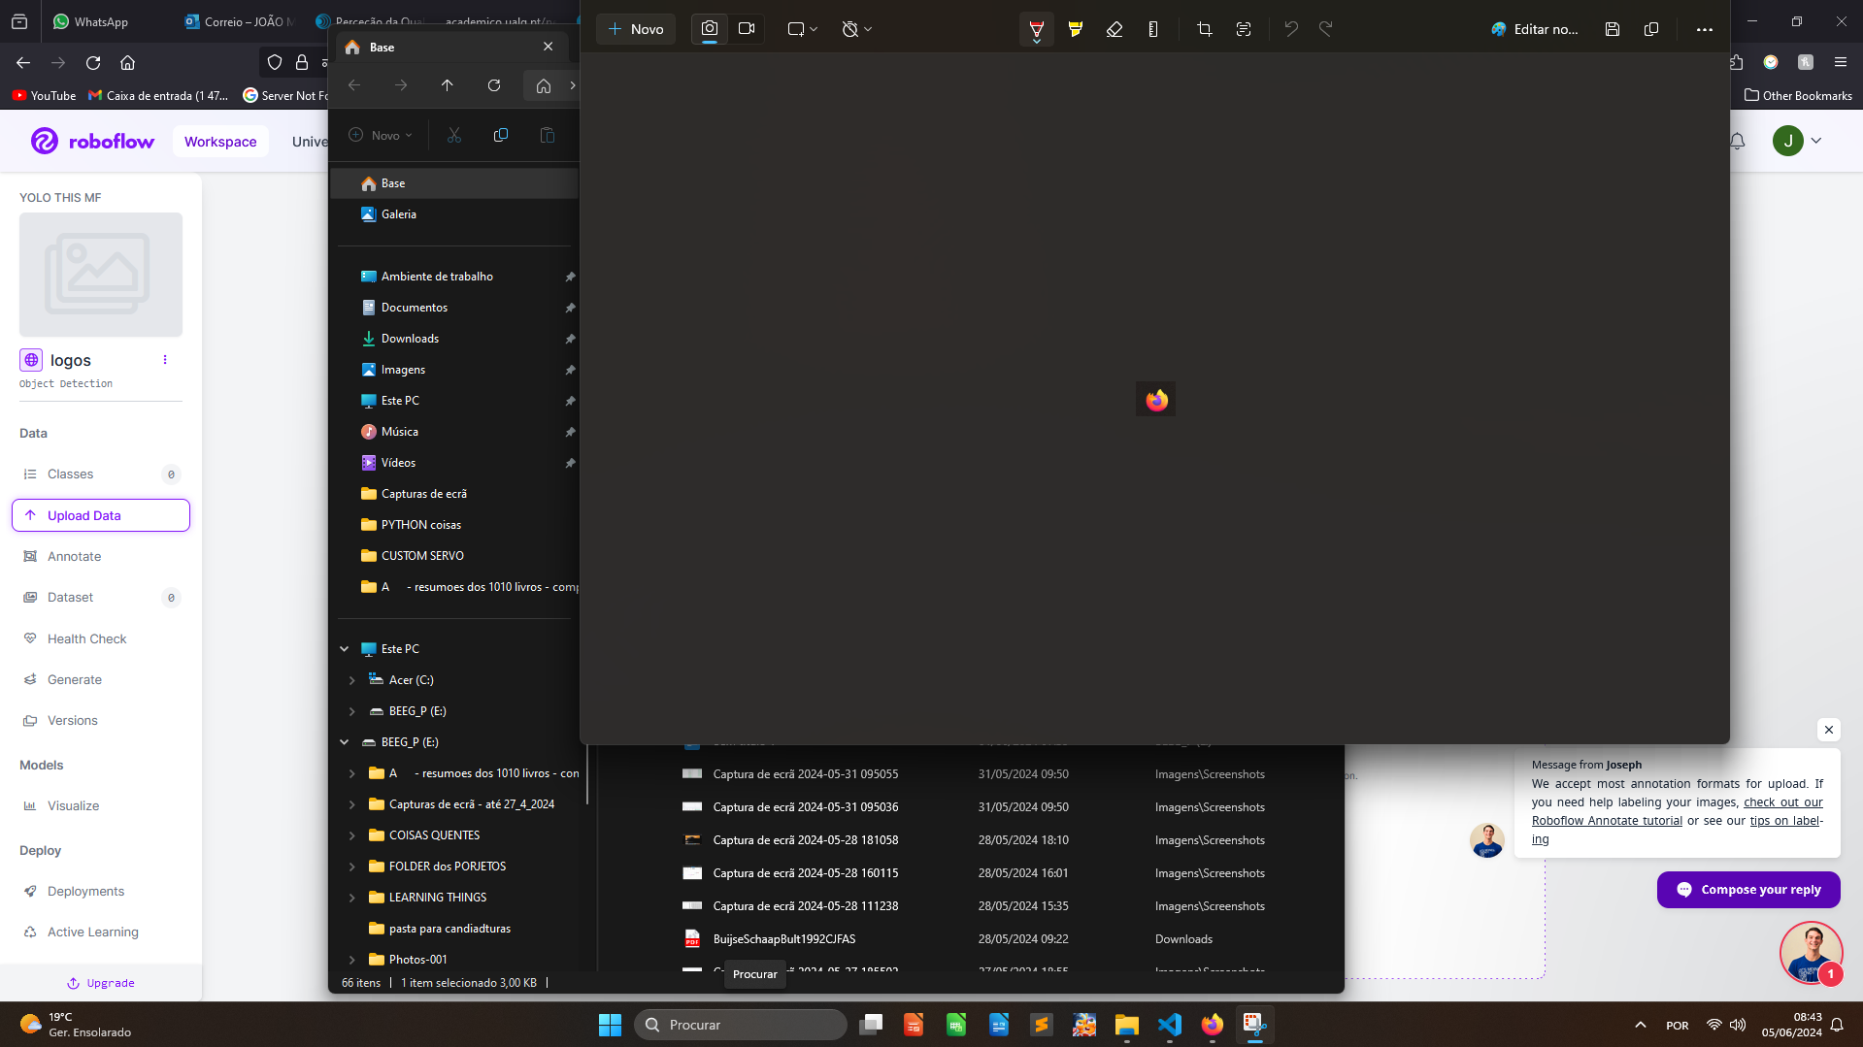1863x1047 pixels.
Task: Save the snip with the floppy disk icon
Action: pos(1613,29)
